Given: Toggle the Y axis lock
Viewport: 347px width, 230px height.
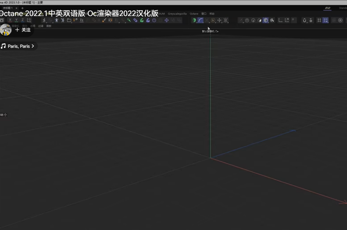Looking at the screenshot, I should pyautogui.click(x=16, y=20).
